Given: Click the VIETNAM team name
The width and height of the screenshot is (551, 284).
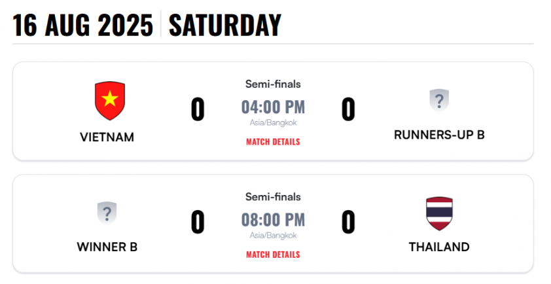Looking at the screenshot, I should pos(107,137).
